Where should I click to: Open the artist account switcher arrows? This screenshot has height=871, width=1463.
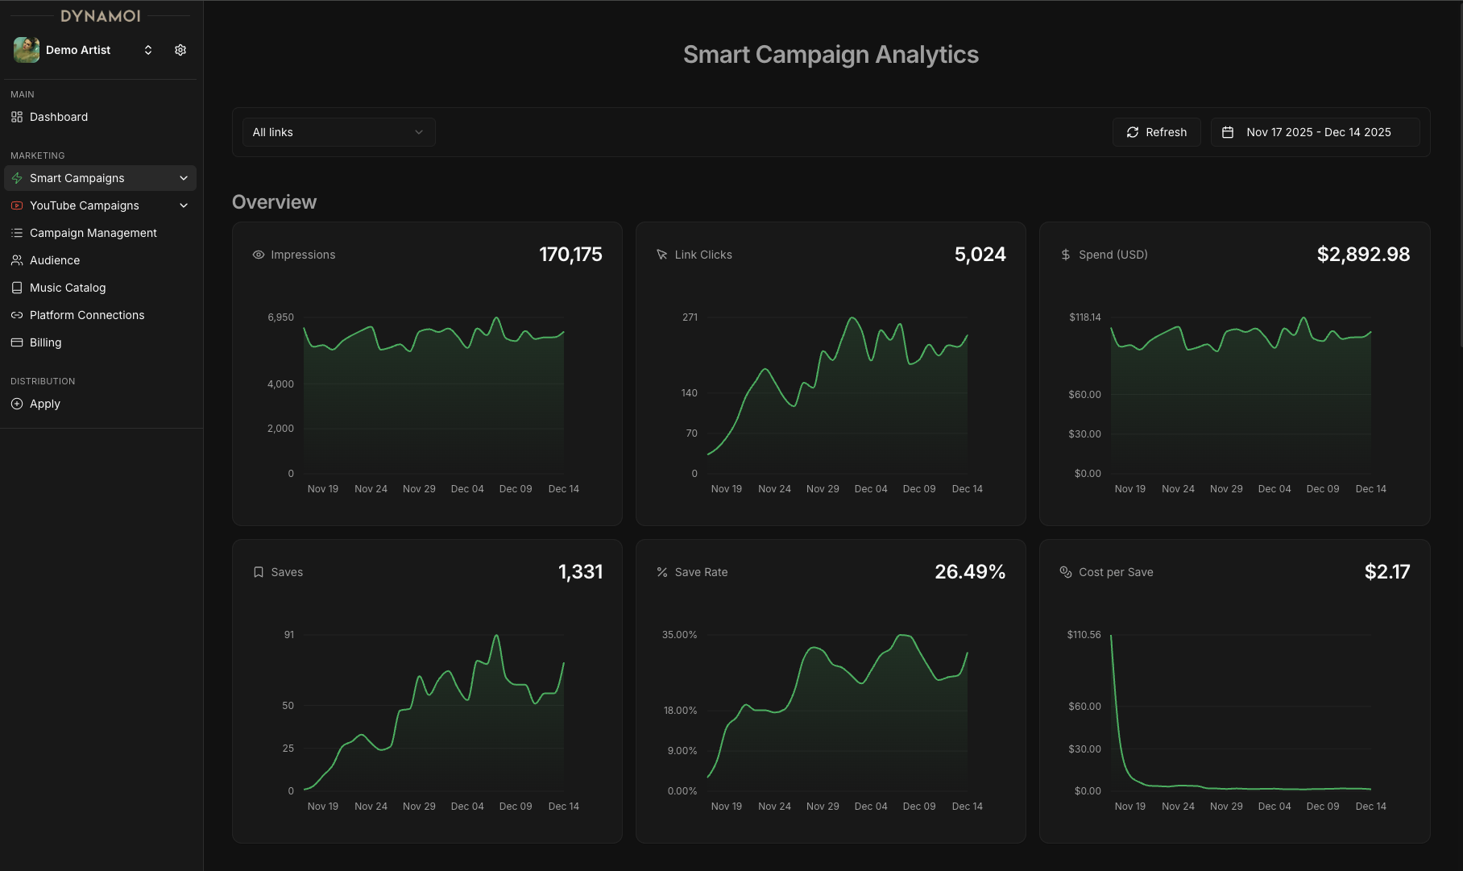[x=148, y=49]
